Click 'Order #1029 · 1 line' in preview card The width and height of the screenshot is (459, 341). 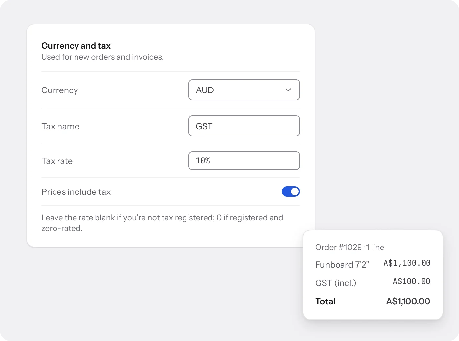tap(350, 247)
